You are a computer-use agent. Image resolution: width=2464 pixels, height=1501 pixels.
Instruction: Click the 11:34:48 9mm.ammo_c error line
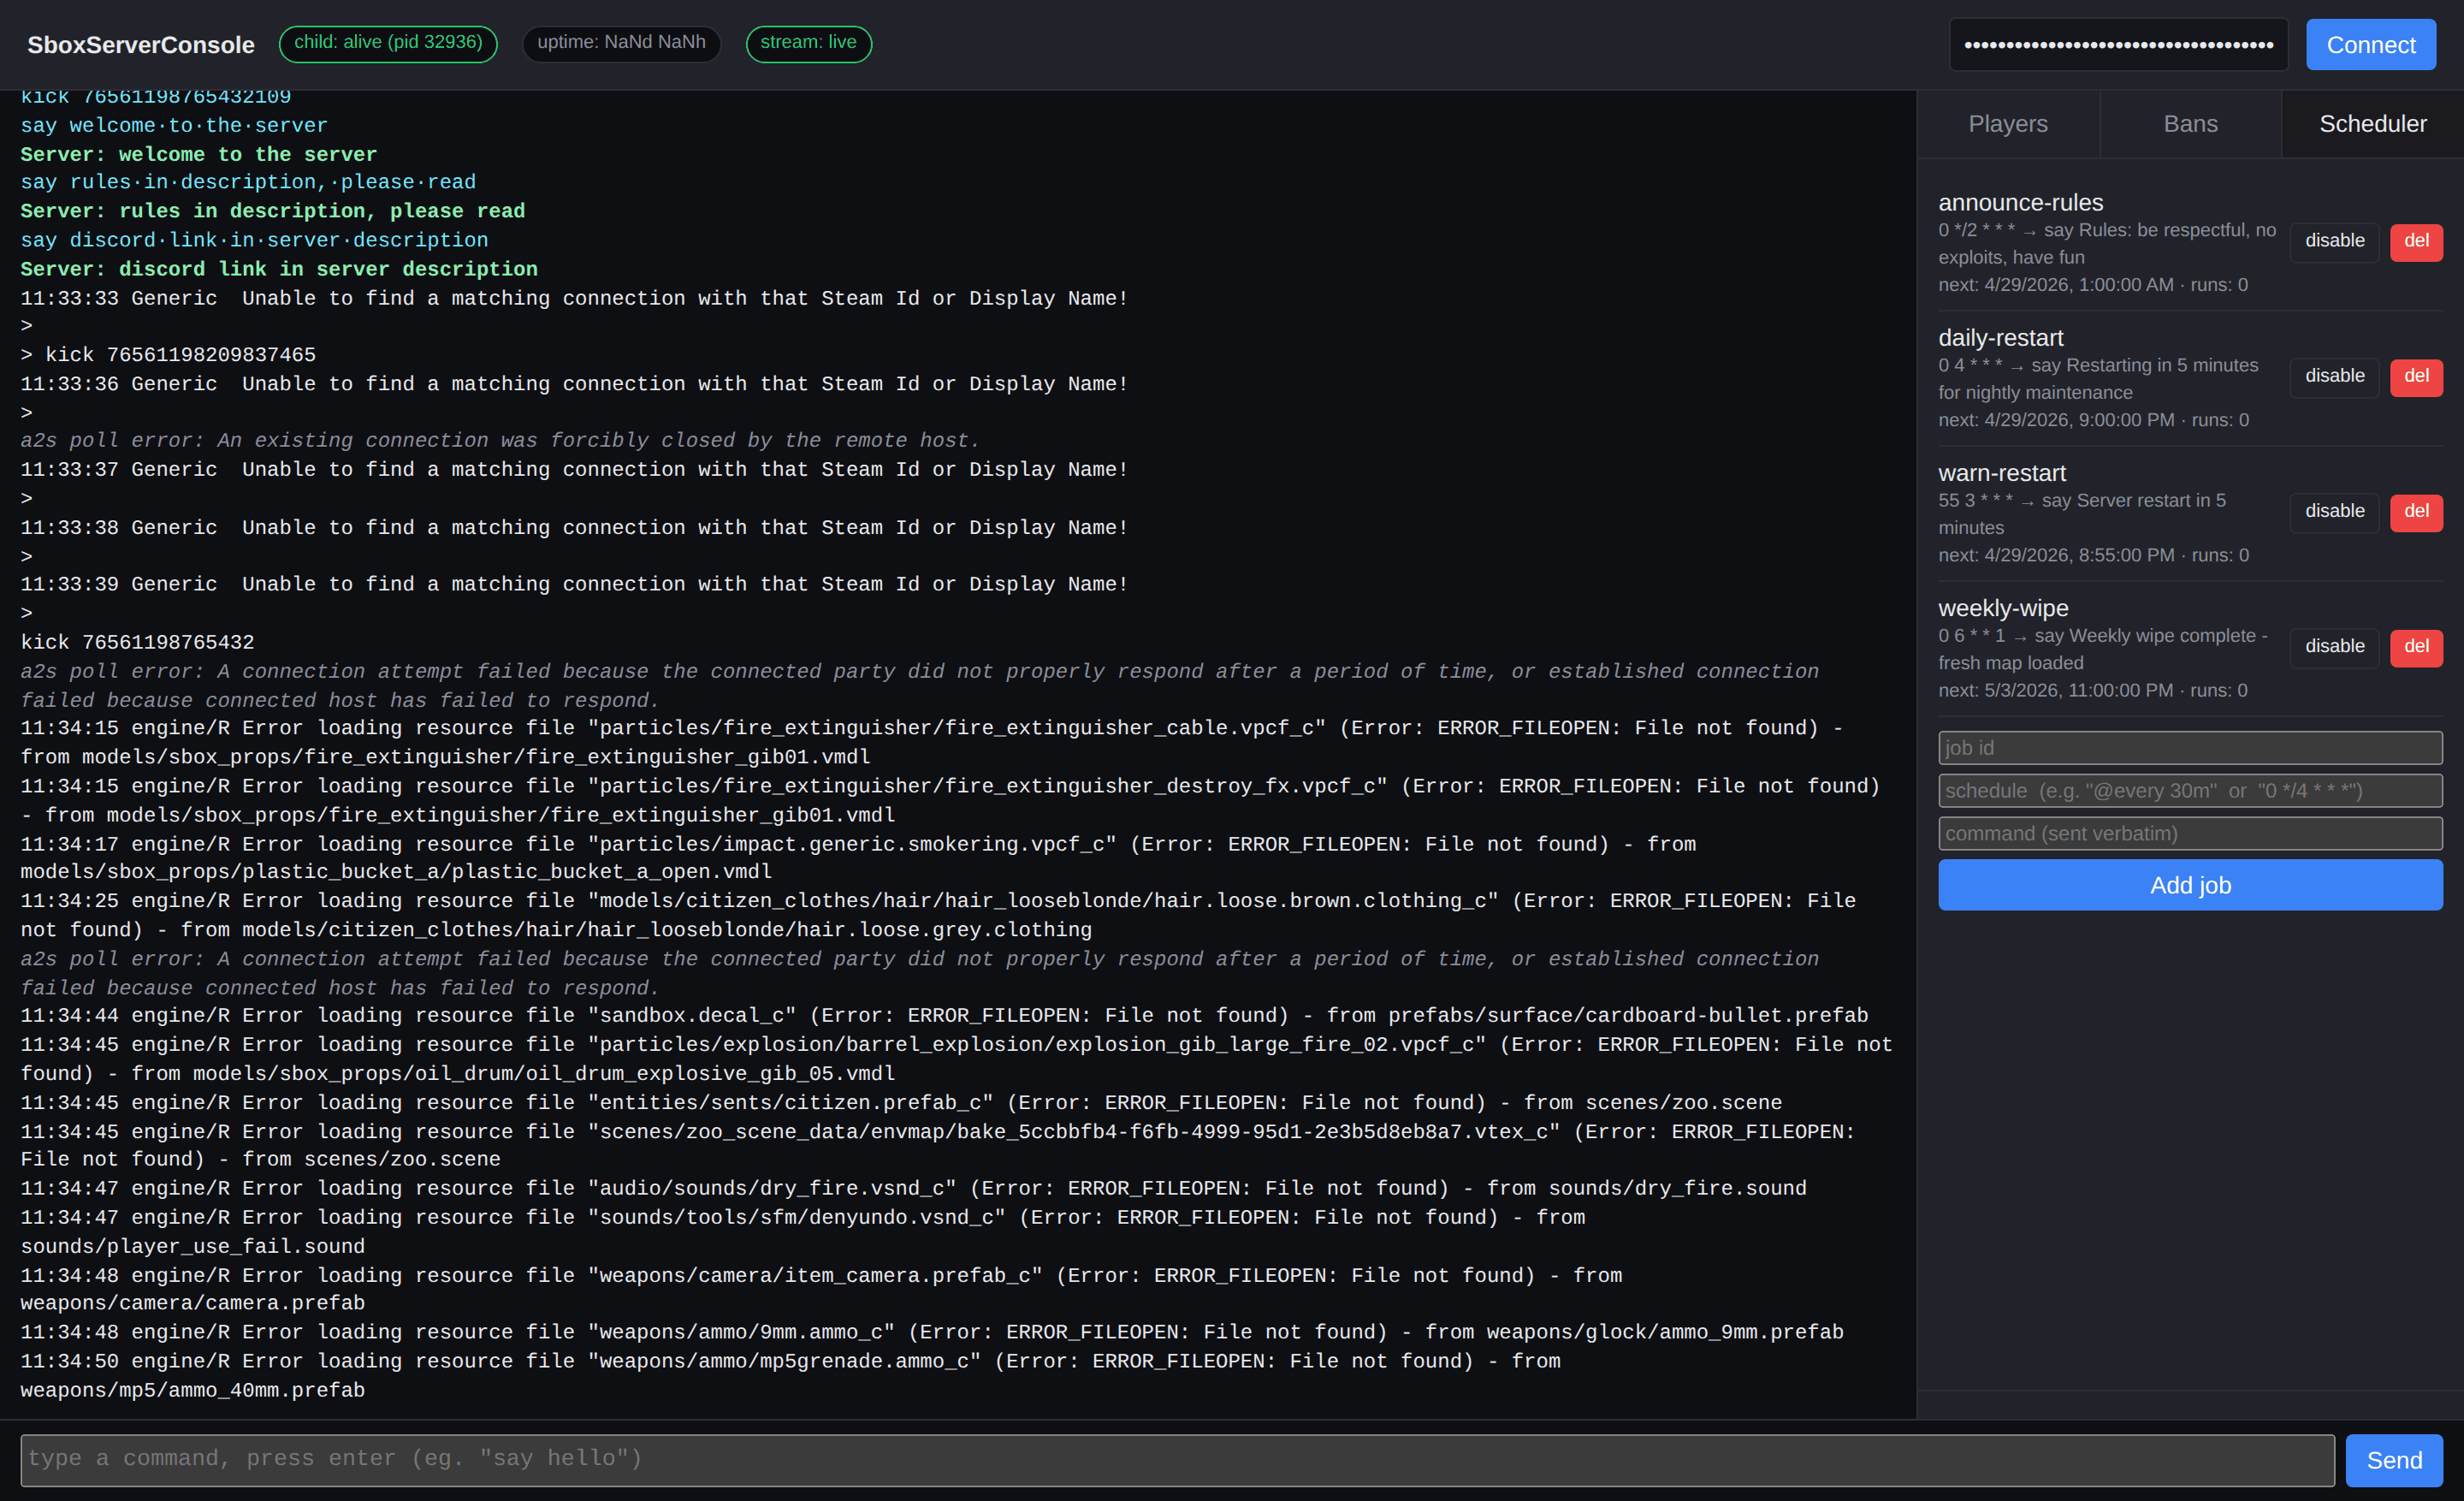click(x=932, y=1332)
